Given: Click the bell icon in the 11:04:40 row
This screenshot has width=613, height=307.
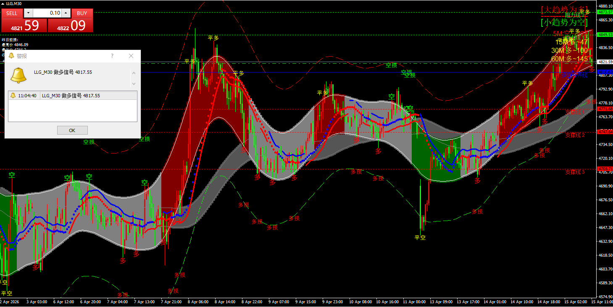Looking at the screenshot, I should (x=13, y=96).
